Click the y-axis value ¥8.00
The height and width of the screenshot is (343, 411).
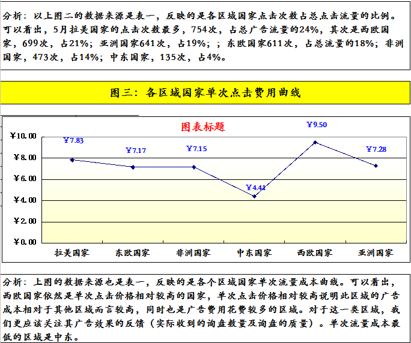click(x=25, y=157)
